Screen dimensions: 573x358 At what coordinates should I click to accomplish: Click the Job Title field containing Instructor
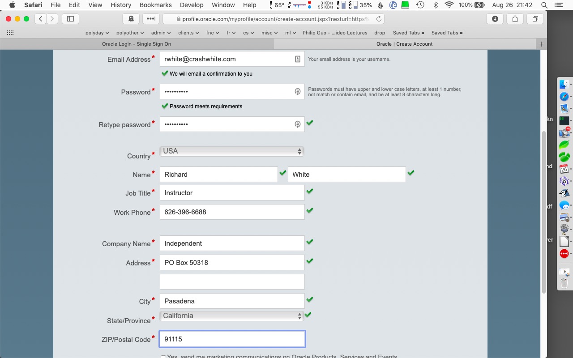coord(232,193)
